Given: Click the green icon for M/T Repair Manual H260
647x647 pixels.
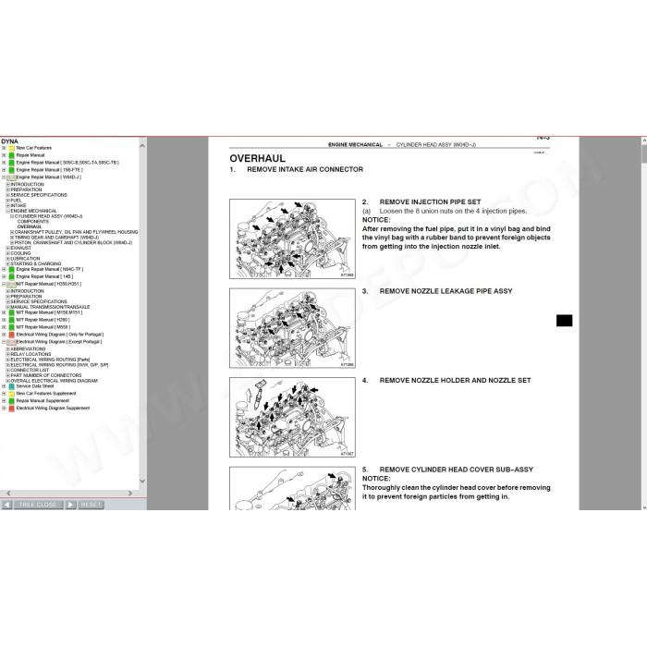Looking at the screenshot, I should [11, 320].
